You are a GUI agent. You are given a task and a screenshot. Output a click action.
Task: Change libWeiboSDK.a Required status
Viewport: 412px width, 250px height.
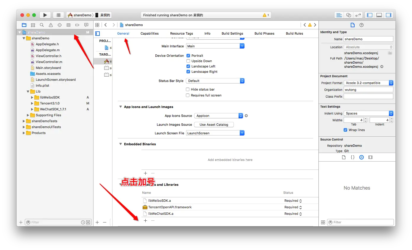tap(293, 201)
